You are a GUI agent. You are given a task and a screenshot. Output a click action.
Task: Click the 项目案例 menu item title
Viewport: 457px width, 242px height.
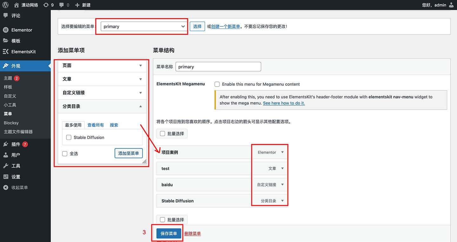pyautogui.click(x=170, y=152)
